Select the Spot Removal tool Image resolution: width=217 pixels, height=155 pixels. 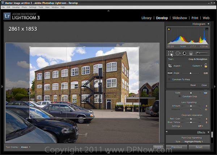click(x=178, y=53)
